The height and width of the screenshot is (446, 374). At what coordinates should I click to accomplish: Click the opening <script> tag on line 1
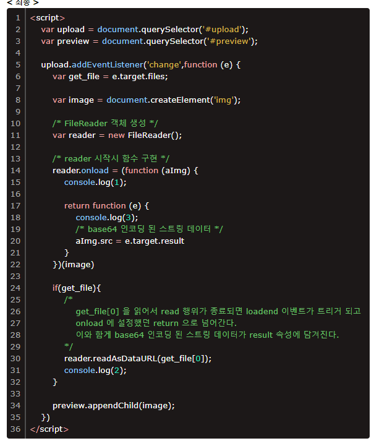[x=48, y=18]
